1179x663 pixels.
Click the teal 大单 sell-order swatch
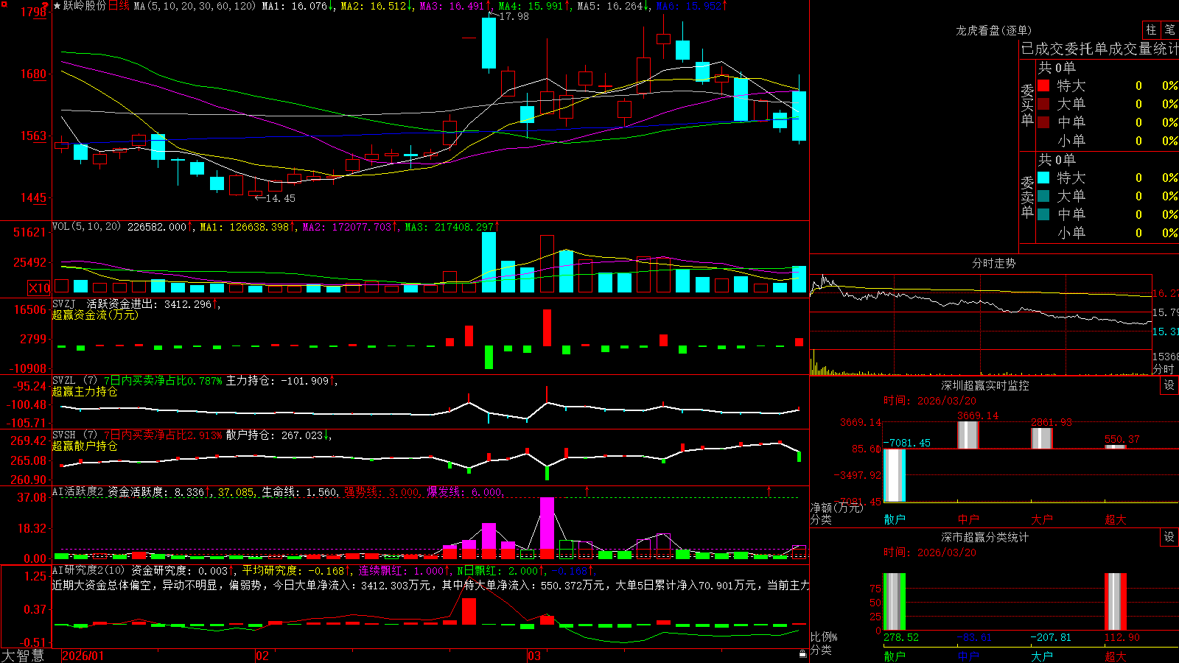pos(1043,196)
